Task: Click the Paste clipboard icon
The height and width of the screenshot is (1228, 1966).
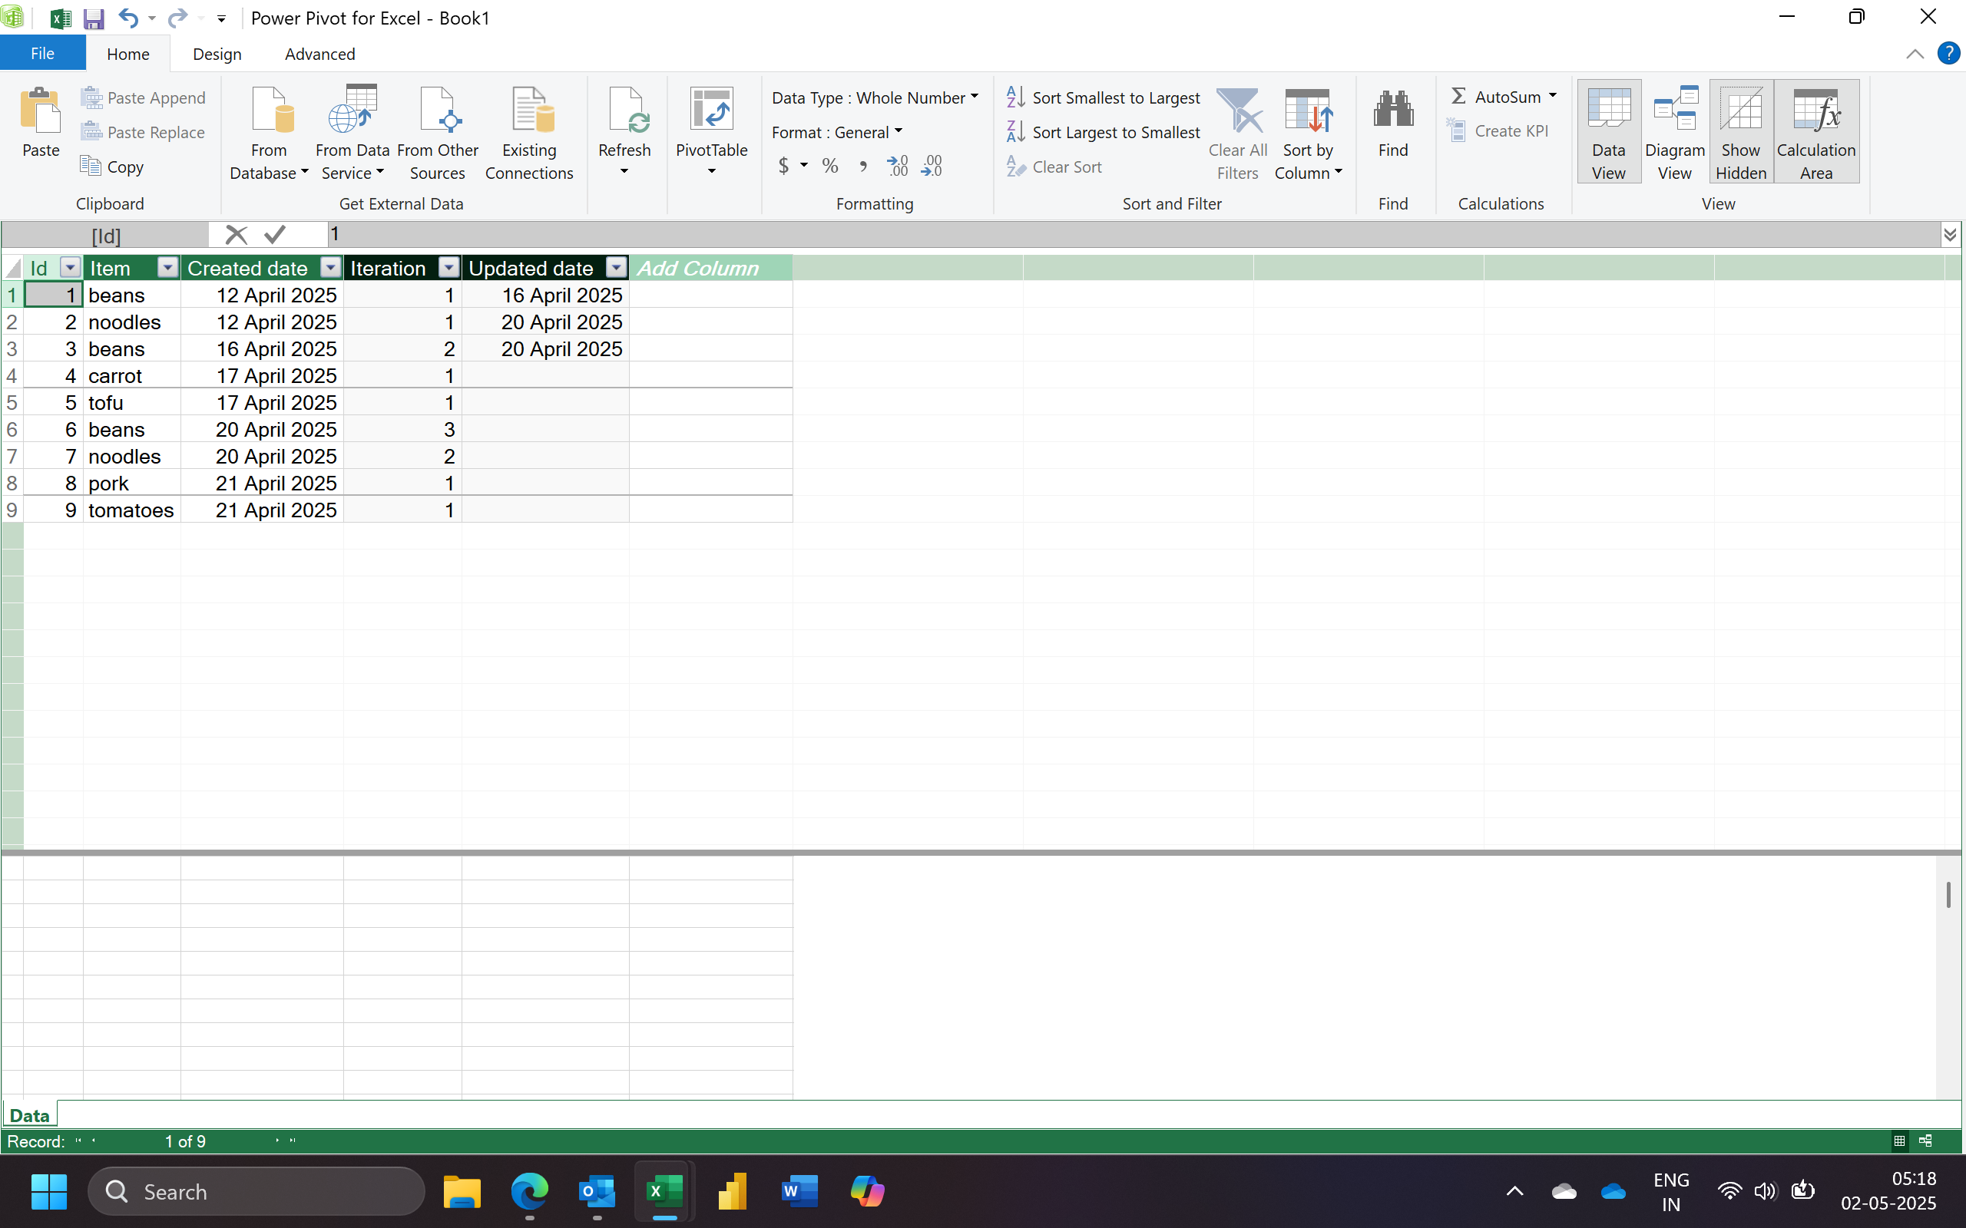Action: tap(41, 111)
